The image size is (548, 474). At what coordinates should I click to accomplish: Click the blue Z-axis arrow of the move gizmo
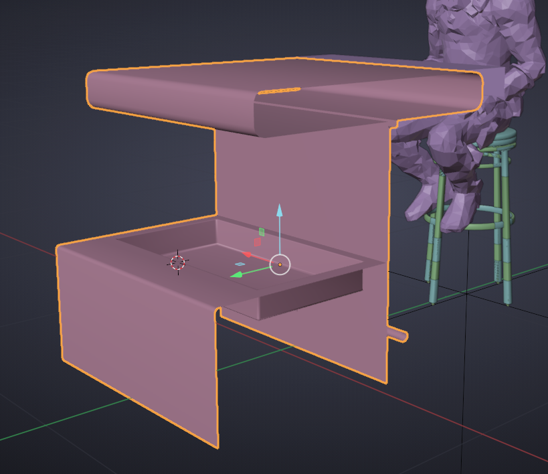pos(280,213)
